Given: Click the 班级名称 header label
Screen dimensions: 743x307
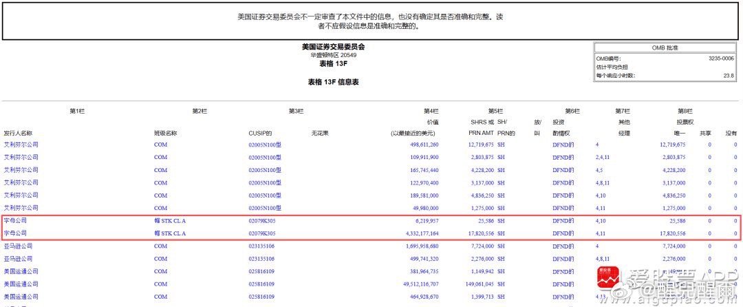Looking at the screenshot, I should pyautogui.click(x=165, y=134).
